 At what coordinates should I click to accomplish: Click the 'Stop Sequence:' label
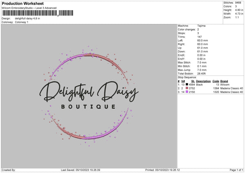coord(187,77)
